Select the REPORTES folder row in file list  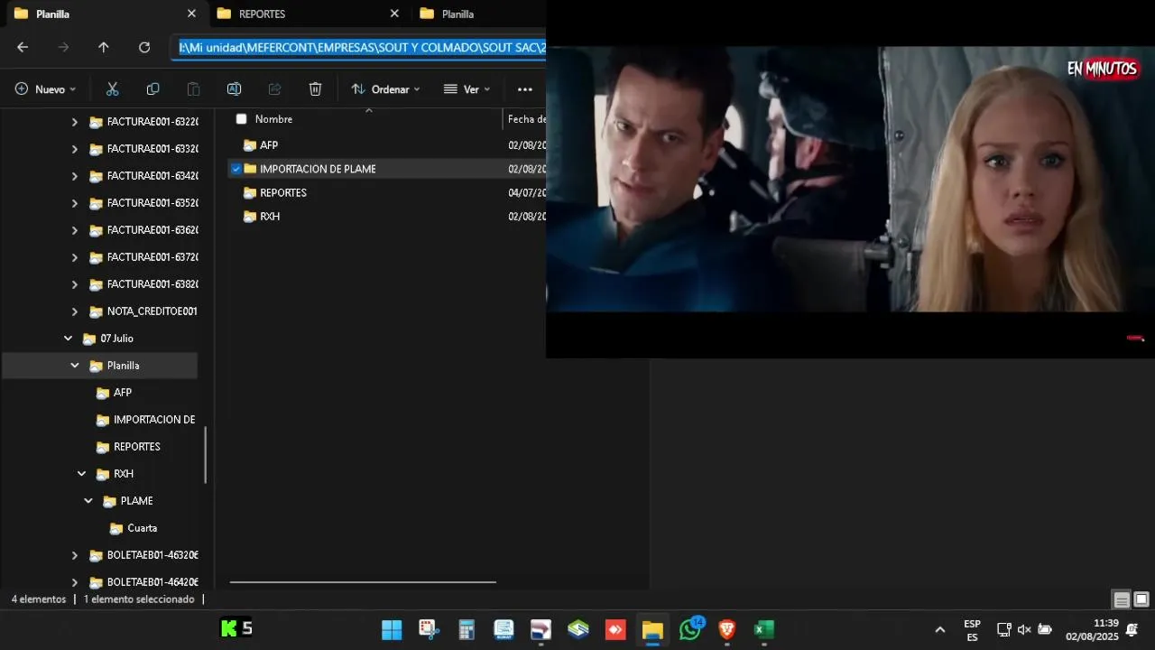point(387,193)
